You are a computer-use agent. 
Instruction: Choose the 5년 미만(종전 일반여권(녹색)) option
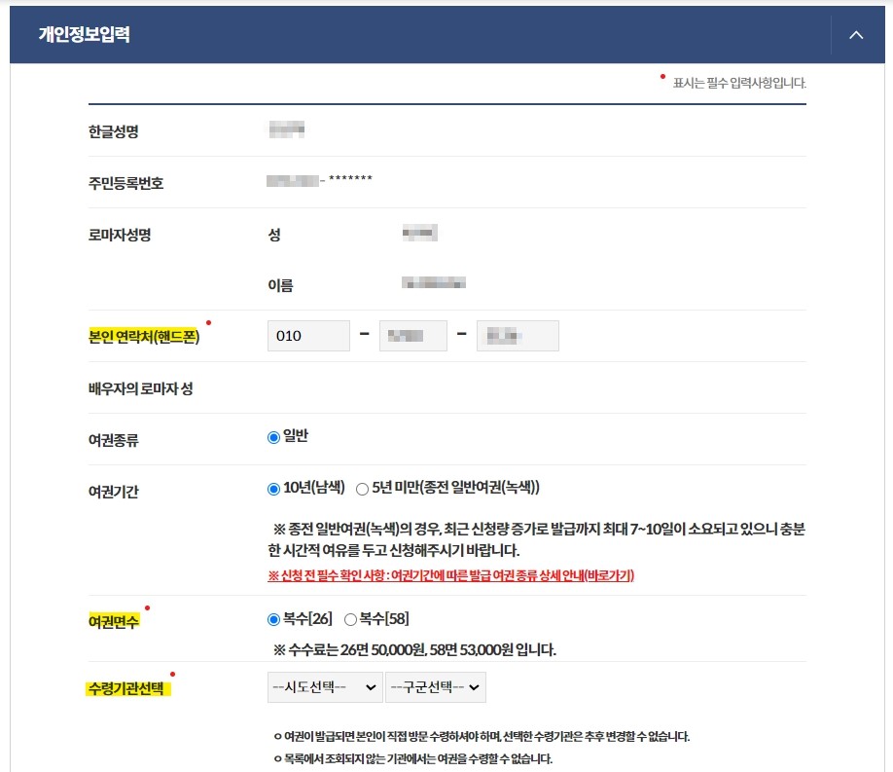pos(365,487)
